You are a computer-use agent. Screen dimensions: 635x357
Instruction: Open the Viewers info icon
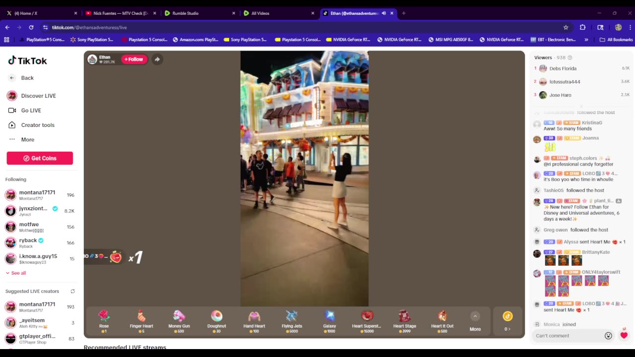[x=570, y=58]
